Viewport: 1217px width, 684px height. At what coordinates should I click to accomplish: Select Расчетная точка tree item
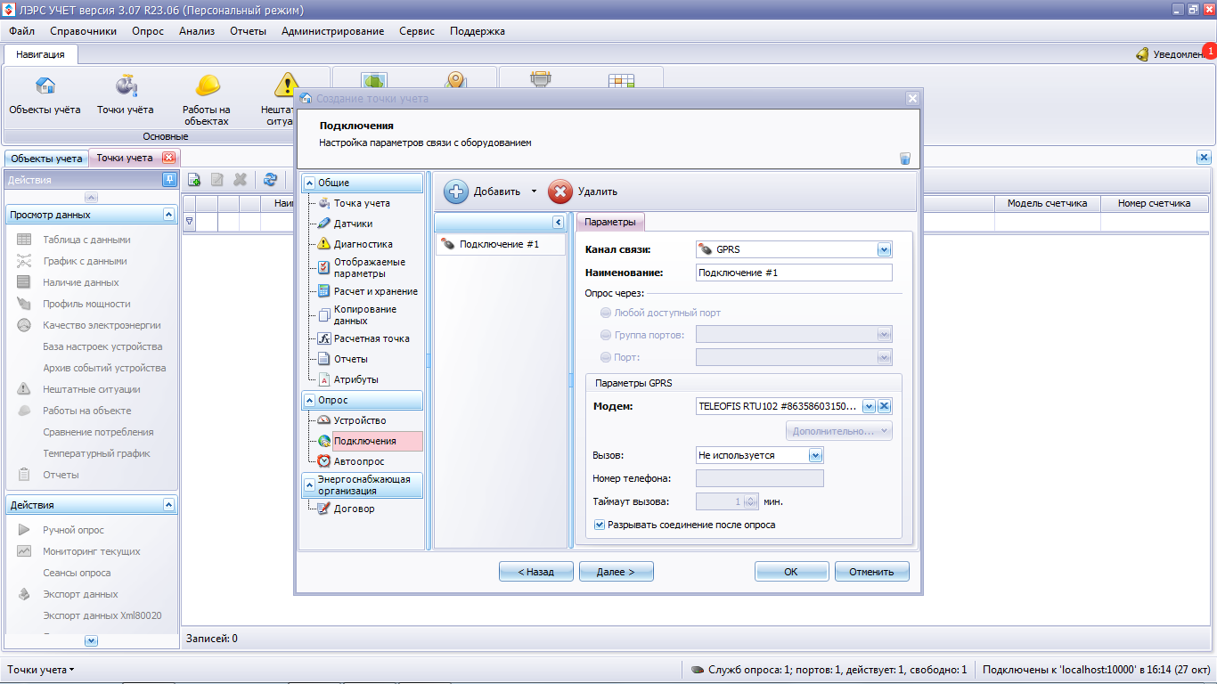click(x=372, y=338)
